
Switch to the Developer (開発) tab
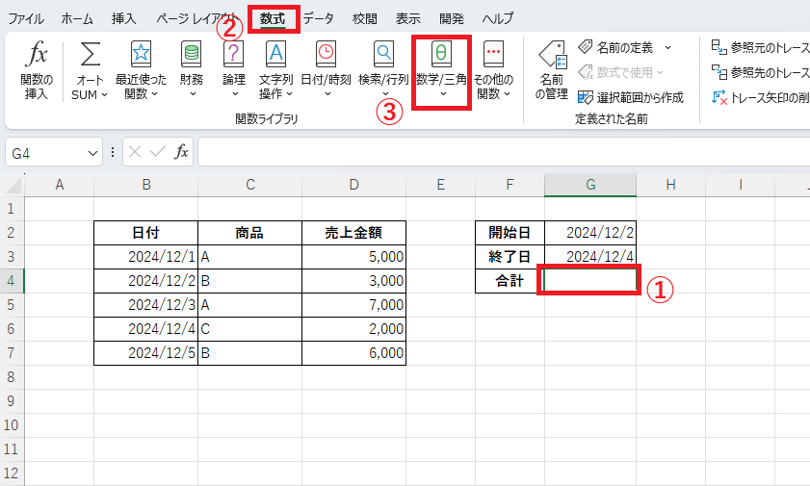pos(452,18)
